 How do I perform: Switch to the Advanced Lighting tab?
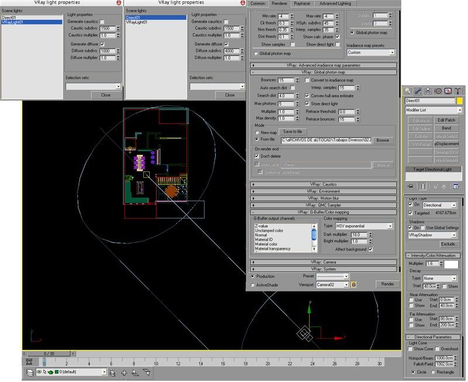tap(335, 4)
